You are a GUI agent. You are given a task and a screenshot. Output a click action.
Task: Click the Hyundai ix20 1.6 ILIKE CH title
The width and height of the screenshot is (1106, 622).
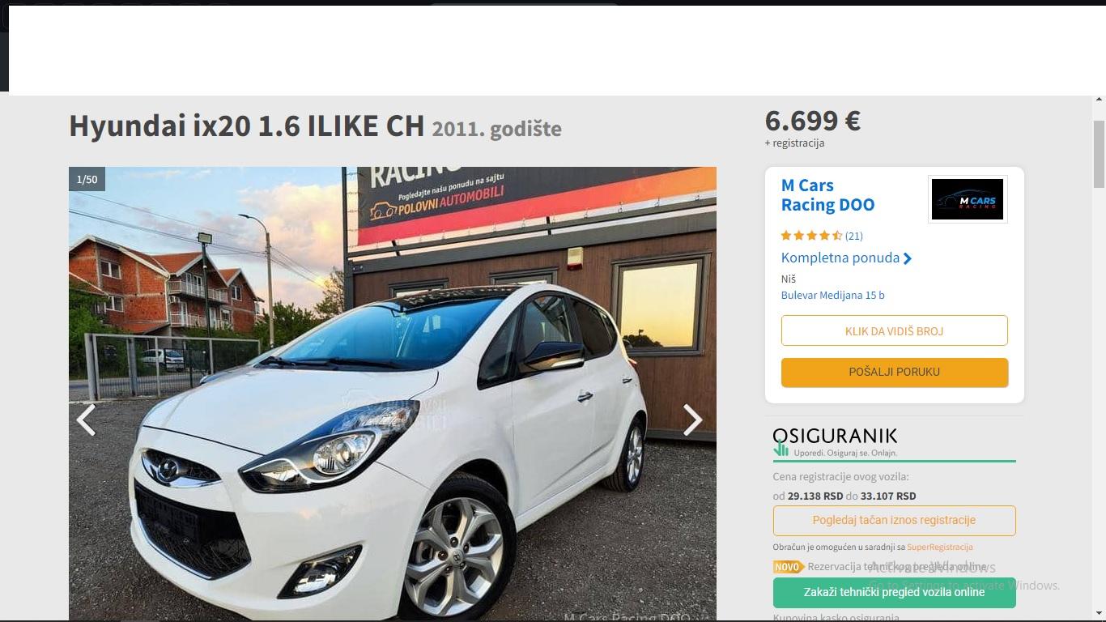(246, 126)
